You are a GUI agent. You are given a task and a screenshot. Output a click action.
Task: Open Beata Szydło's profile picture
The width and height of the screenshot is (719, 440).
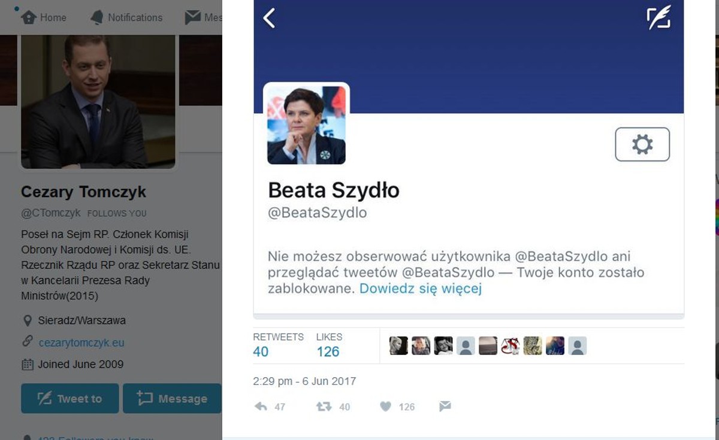point(306,125)
